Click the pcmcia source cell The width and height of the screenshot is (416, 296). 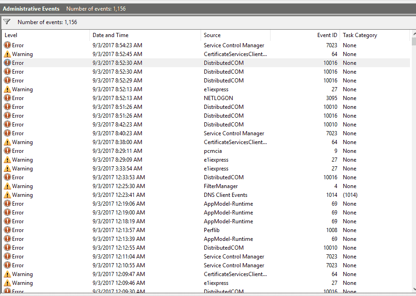coord(213,151)
